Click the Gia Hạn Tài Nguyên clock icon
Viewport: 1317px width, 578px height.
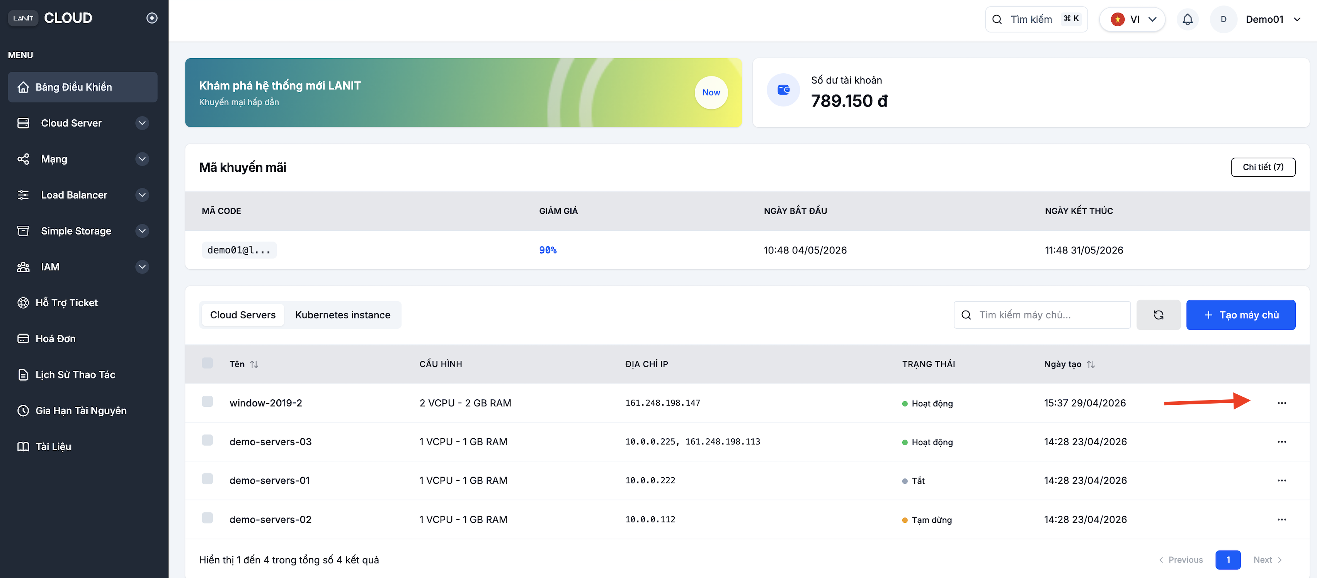pos(23,411)
